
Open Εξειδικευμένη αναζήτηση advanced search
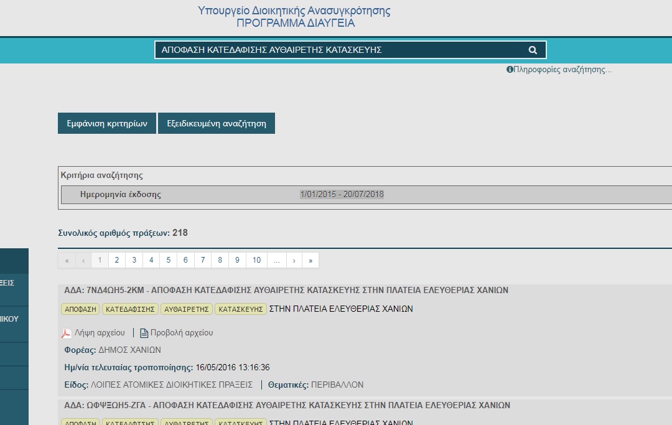[217, 123]
